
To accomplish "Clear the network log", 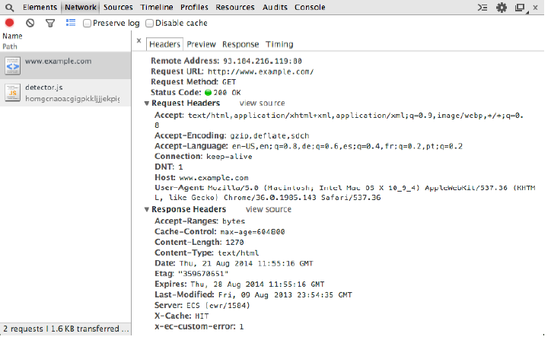I will pyautogui.click(x=30, y=23).
